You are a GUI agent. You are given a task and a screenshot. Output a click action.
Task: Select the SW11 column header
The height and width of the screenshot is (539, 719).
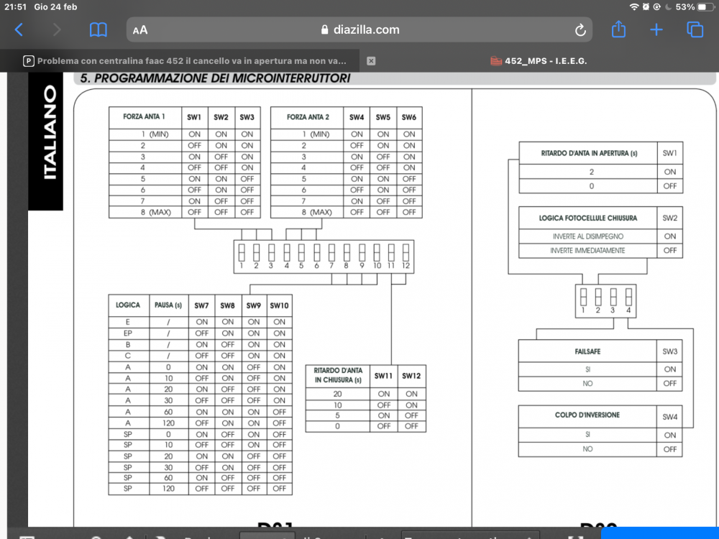[x=383, y=376]
